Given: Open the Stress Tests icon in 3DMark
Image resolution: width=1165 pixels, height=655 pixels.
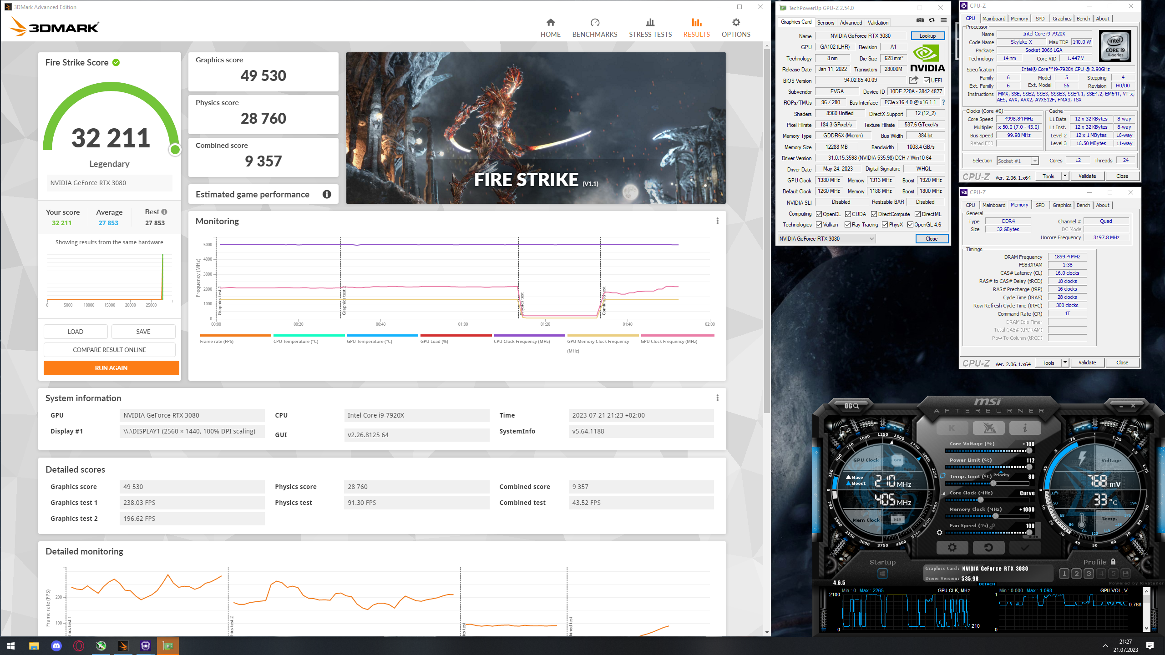Looking at the screenshot, I should tap(650, 23).
